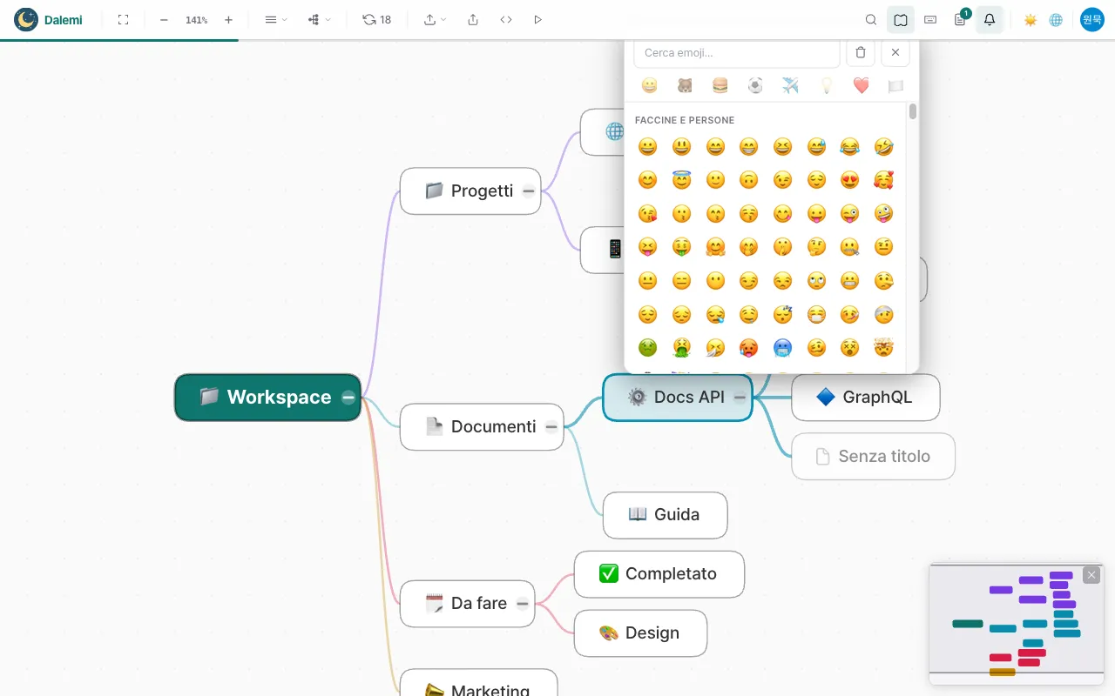
Task: Collapse the Documenti branch
Action: click(551, 427)
